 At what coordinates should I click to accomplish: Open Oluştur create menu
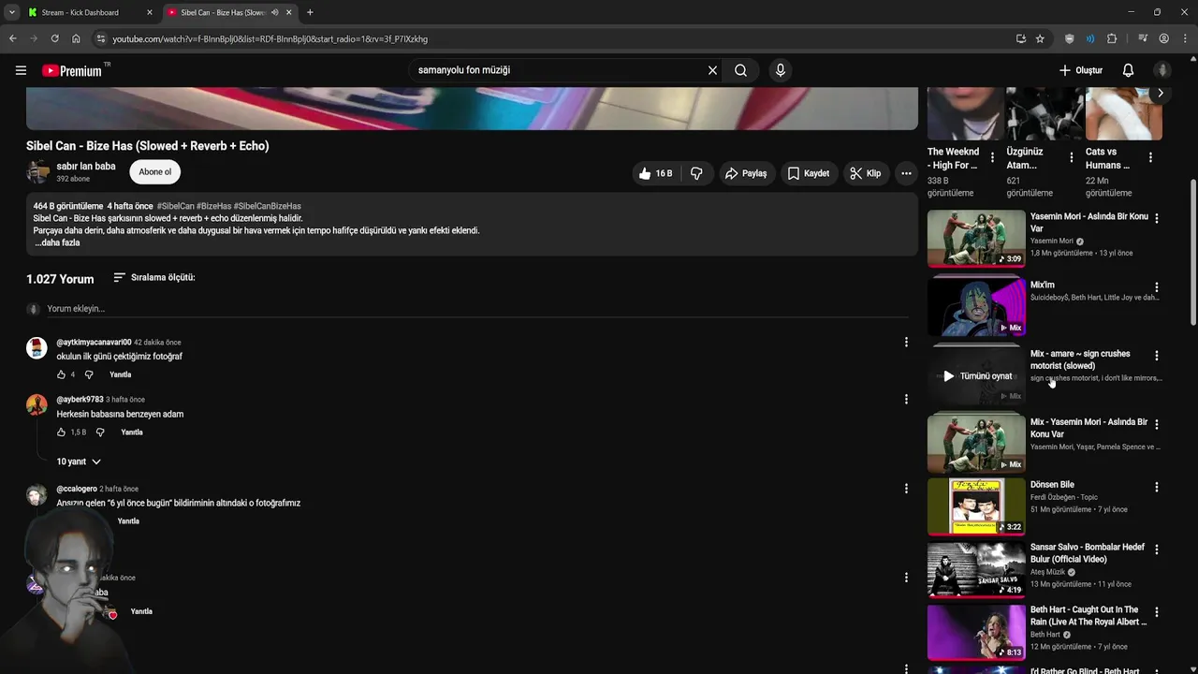click(x=1080, y=70)
